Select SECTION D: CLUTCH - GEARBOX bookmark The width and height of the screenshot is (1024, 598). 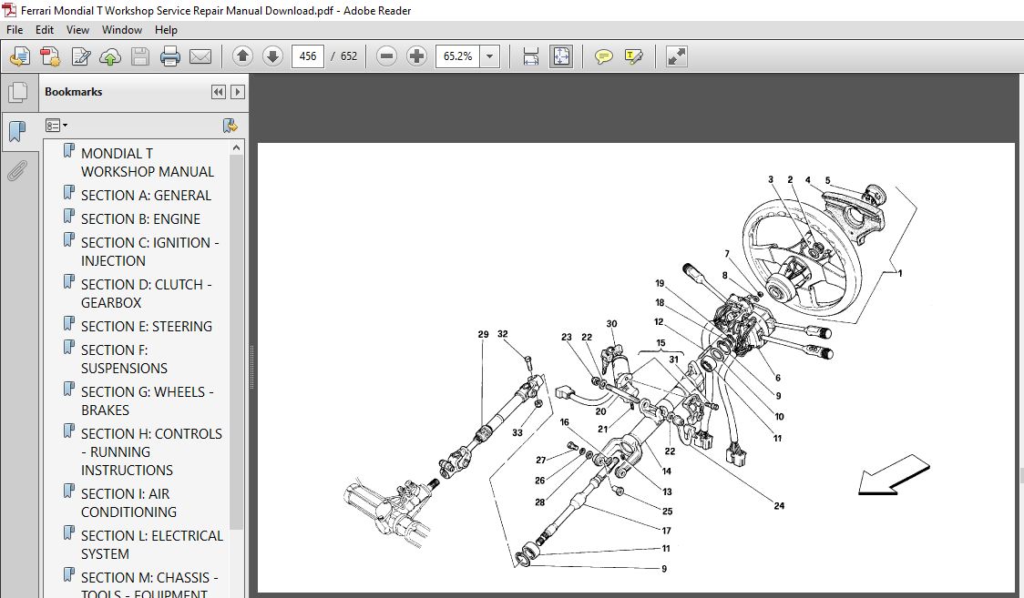[147, 293]
